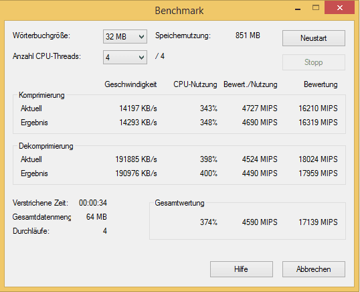Viewport: 360px width, 292px height.
Task: Click the Benchmark title bar text
Action: click(179, 11)
